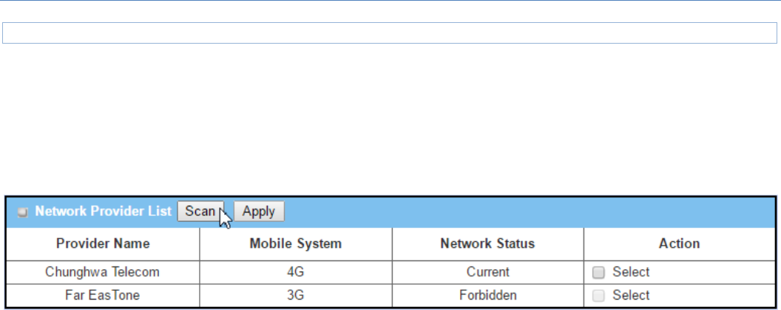Select the Chunghwa Telecom provider name cell
This screenshot has width=781, height=310.
(x=103, y=272)
